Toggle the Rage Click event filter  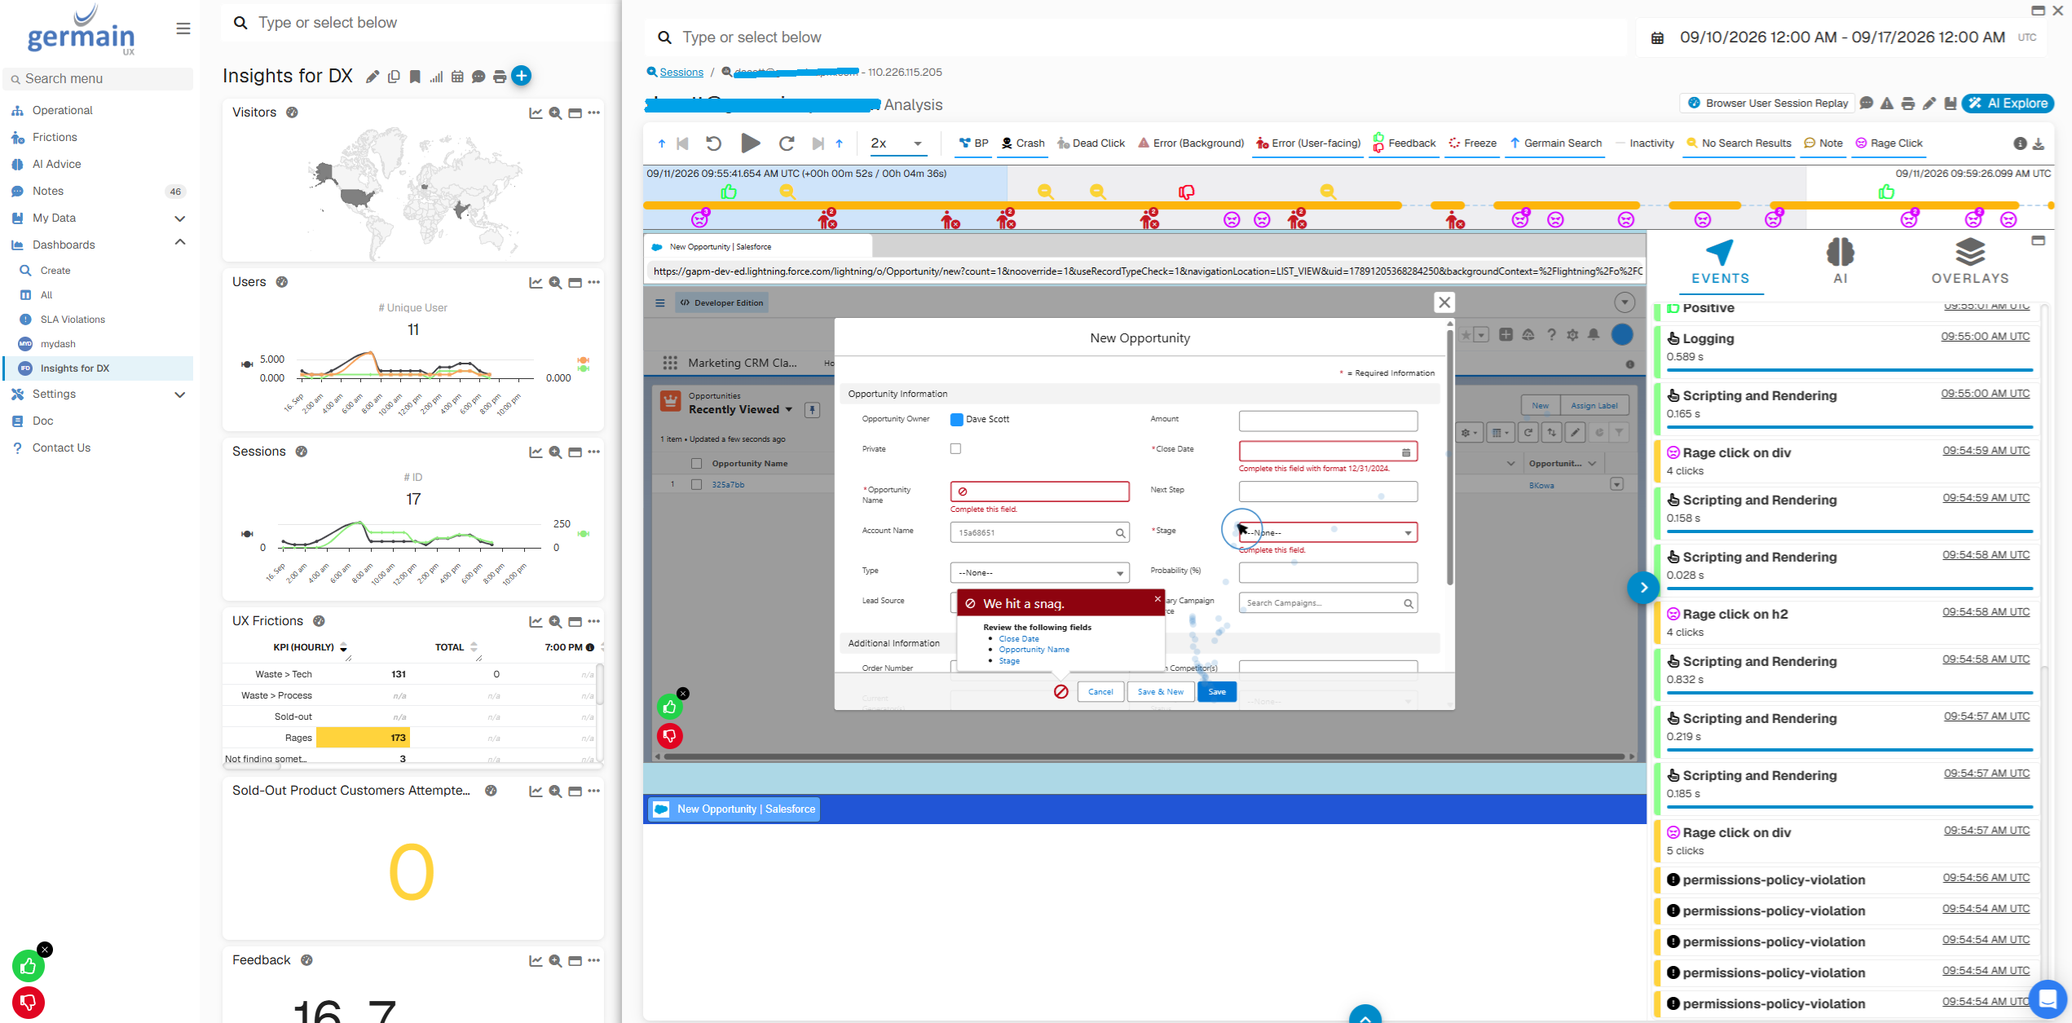click(1889, 143)
